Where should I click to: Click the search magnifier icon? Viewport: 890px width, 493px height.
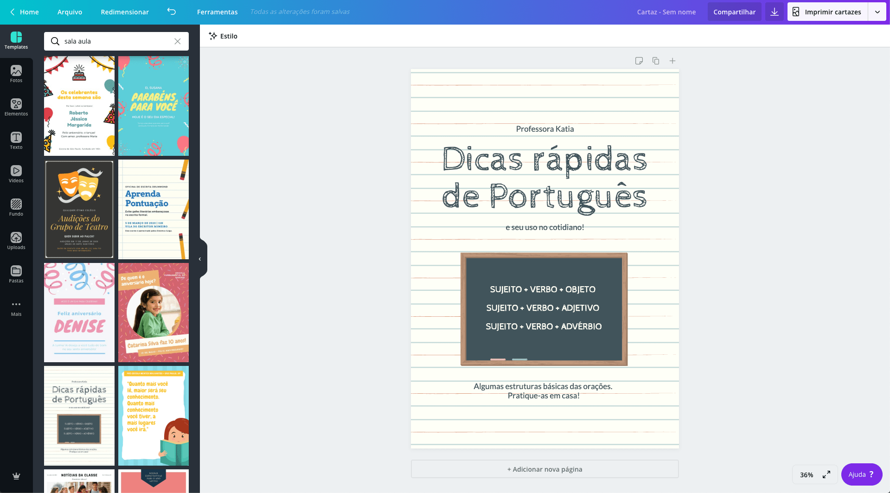(55, 41)
